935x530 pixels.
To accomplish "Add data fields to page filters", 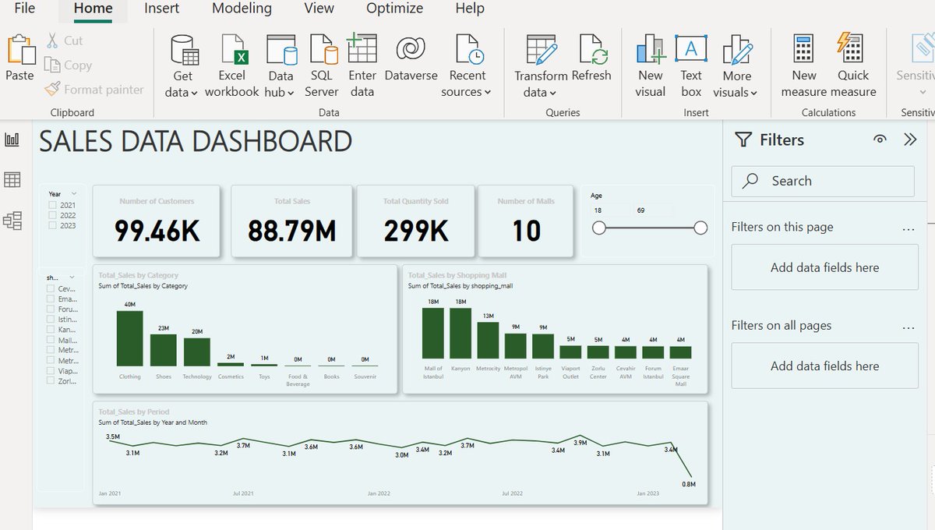I will pos(824,267).
